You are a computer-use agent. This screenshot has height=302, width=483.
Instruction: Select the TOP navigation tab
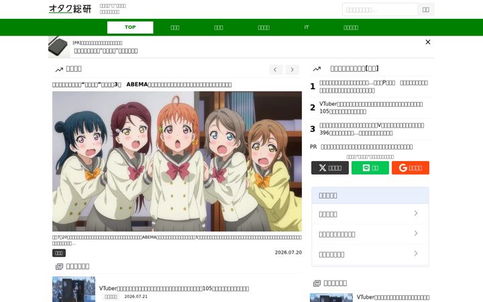pos(130,28)
